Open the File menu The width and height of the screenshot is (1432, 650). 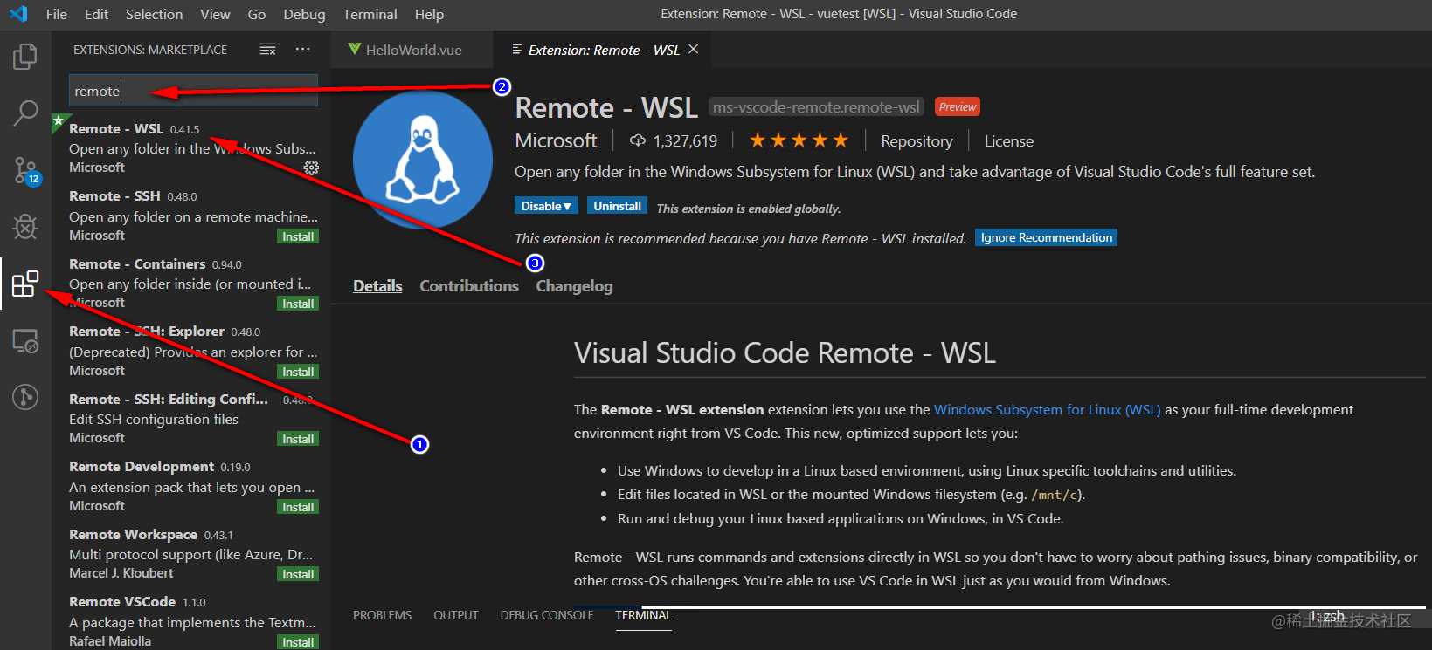(56, 14)
